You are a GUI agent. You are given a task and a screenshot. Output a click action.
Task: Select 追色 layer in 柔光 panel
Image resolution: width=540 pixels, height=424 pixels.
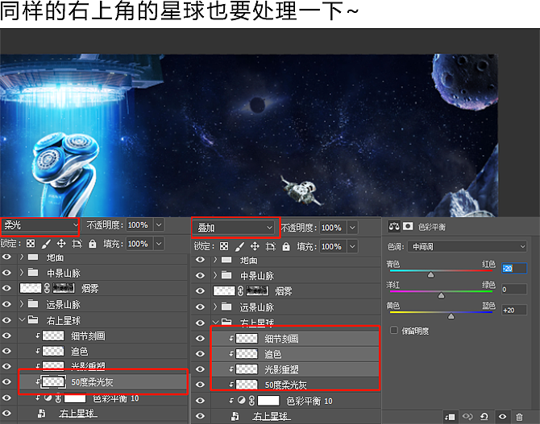[x=102, y=351]
